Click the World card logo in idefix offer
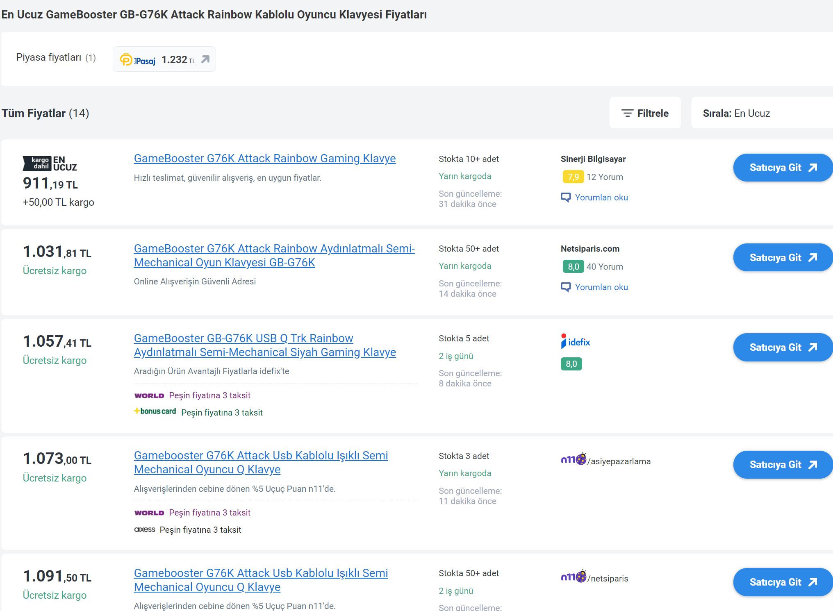 click(149, 395)
